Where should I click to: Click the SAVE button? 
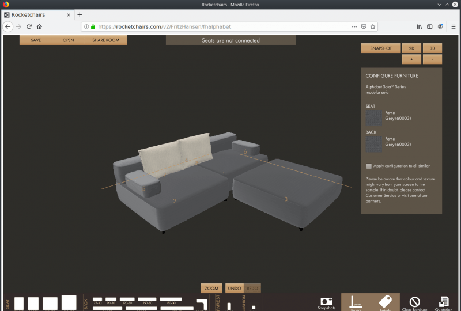[36, 40]
